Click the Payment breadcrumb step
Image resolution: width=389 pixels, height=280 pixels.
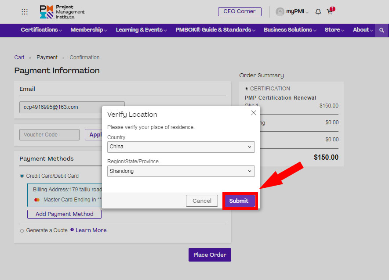47,57
